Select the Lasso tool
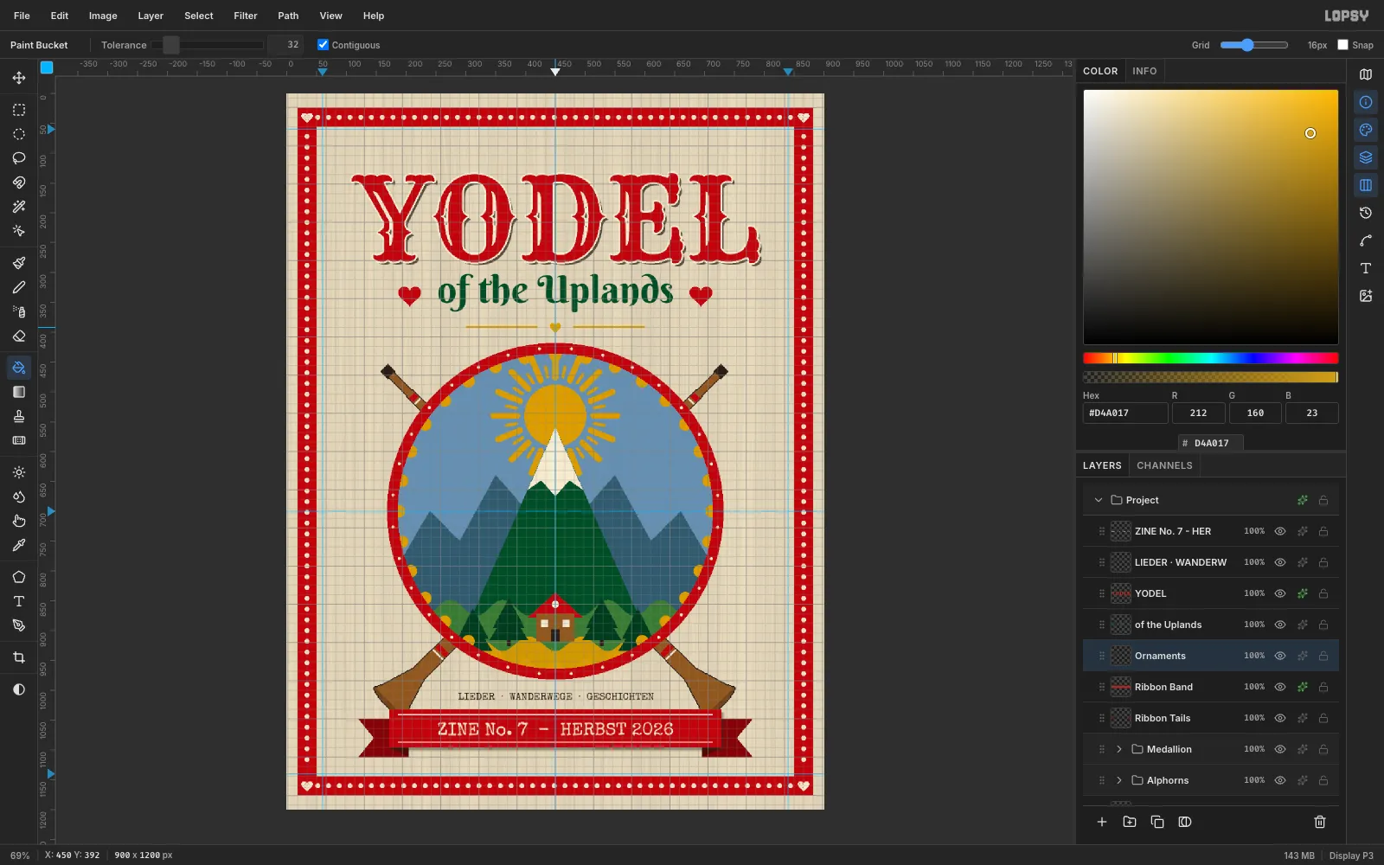The height and width of the screenshot is (865, 1384). tap(19, 158)
